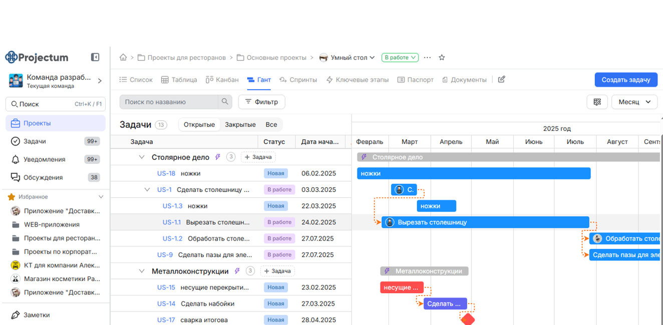
Task: Switch to the Канбан view tab
Action: click(222, 80)
